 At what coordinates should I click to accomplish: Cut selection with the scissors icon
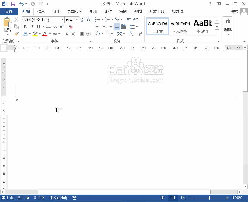click(x=16, y=20)
